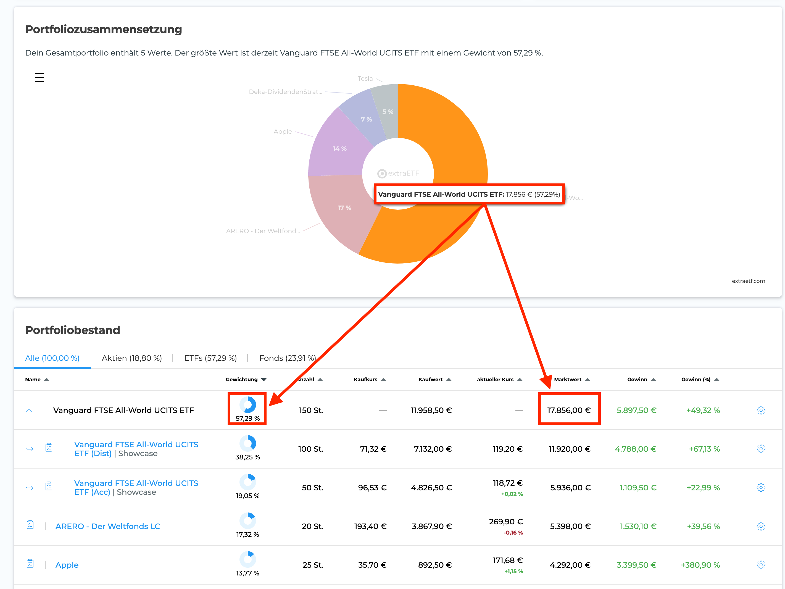The height and width of the screenshot is (589, 785).
Task: Click the 171,68 € aktueller Kurs value
Action: point(507,560)
